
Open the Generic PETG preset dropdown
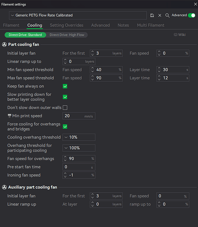[78, 15]
